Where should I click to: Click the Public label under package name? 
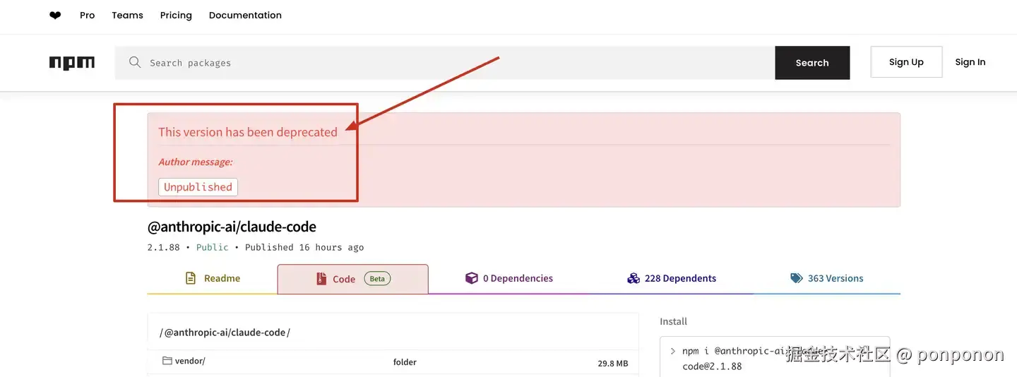click(213, 247)
